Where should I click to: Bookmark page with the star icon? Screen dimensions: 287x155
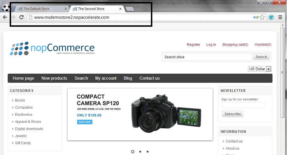click(262, 17)
